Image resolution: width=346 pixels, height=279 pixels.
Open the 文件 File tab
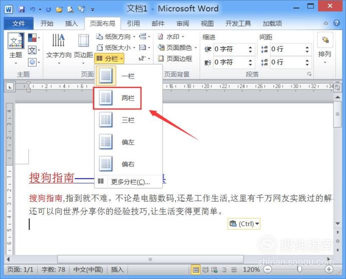(x=18, y=23)
